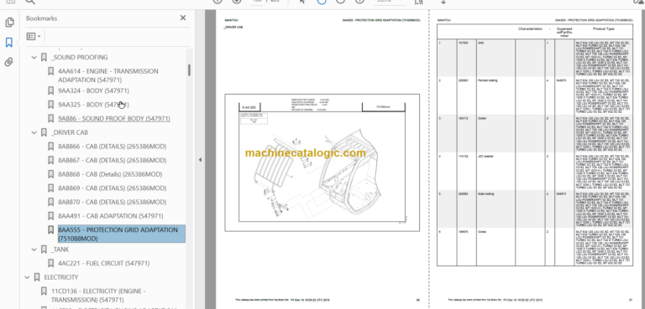
Task: Click 'MANITOU' header on the left page
Action: click(231, 20)
